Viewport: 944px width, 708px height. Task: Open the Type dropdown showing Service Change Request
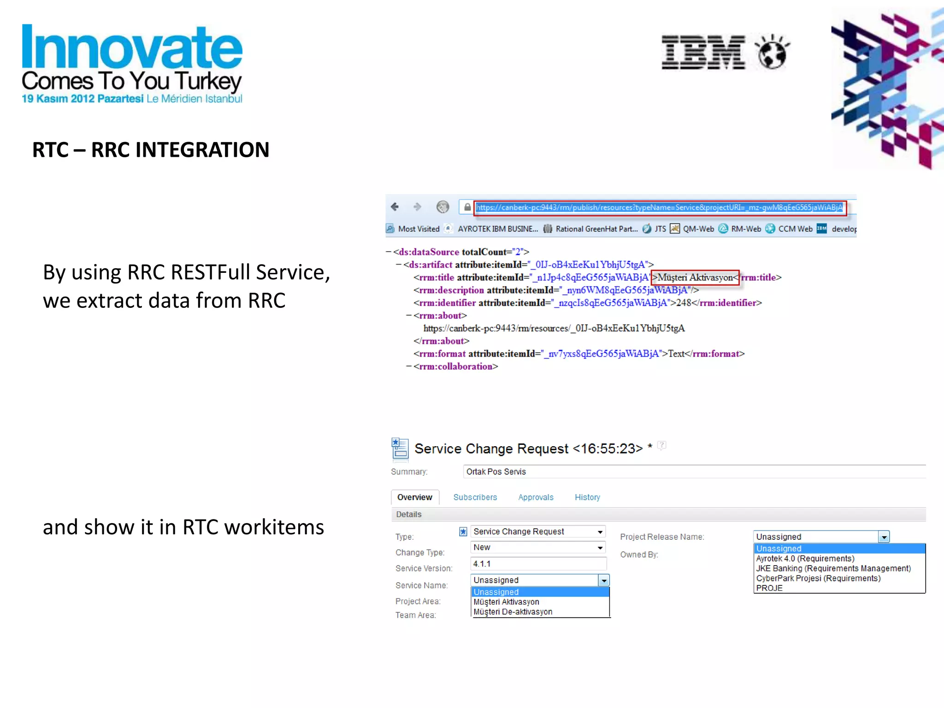[x=538, y=532]
